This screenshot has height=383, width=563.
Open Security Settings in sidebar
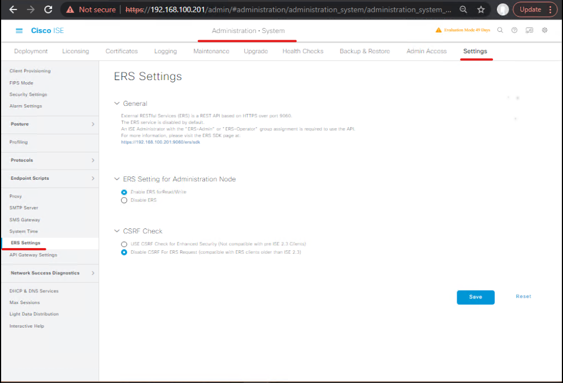tap(29, 95)
